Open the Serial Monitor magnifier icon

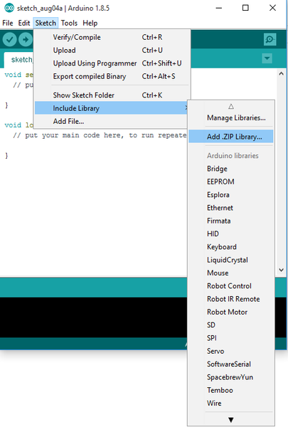(270, 39)
